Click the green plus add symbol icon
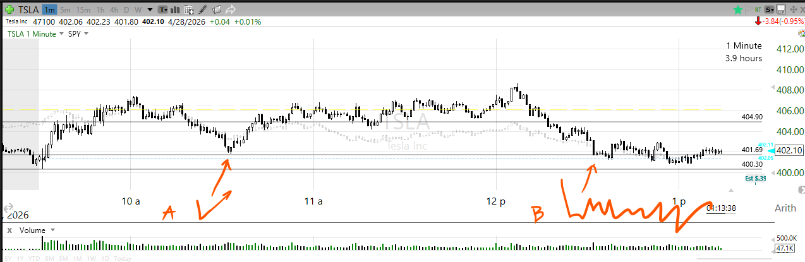Viewport: 805px width, 262px height. click(9, 9)
